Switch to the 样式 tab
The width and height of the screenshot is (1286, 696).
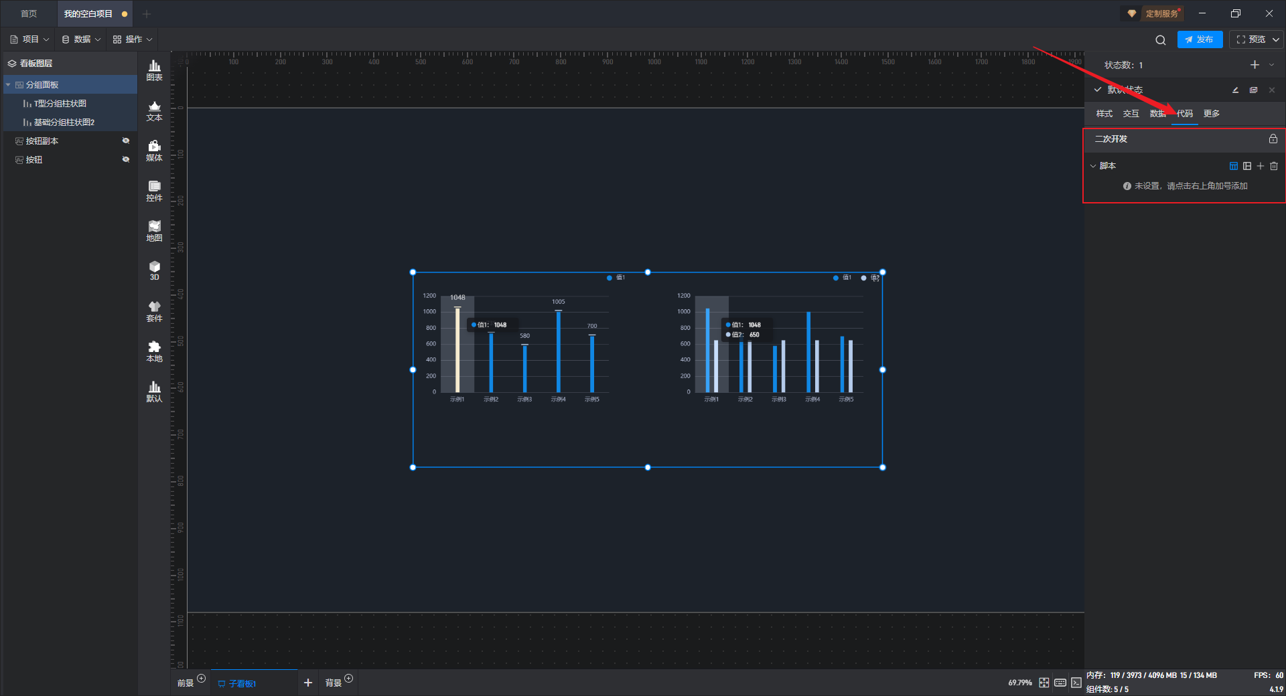point(1104,114)
